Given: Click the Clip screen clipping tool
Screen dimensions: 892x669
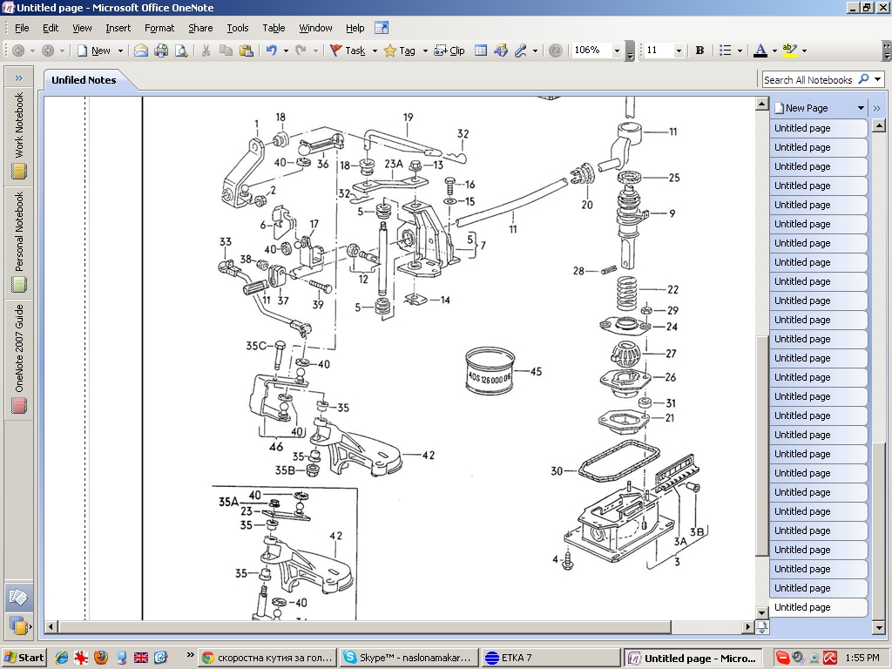Looking at the screenshot, I should [x=449, y=51].
